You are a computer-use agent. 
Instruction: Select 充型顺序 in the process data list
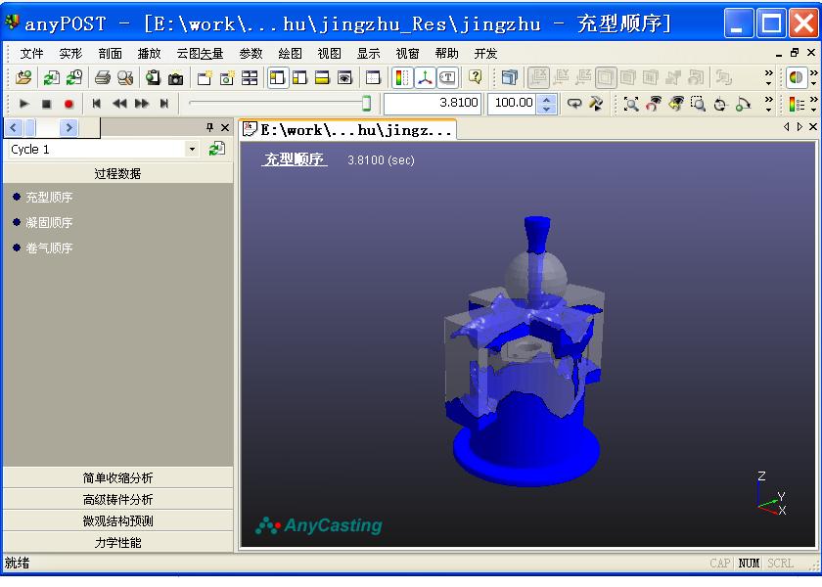point(49,197)
